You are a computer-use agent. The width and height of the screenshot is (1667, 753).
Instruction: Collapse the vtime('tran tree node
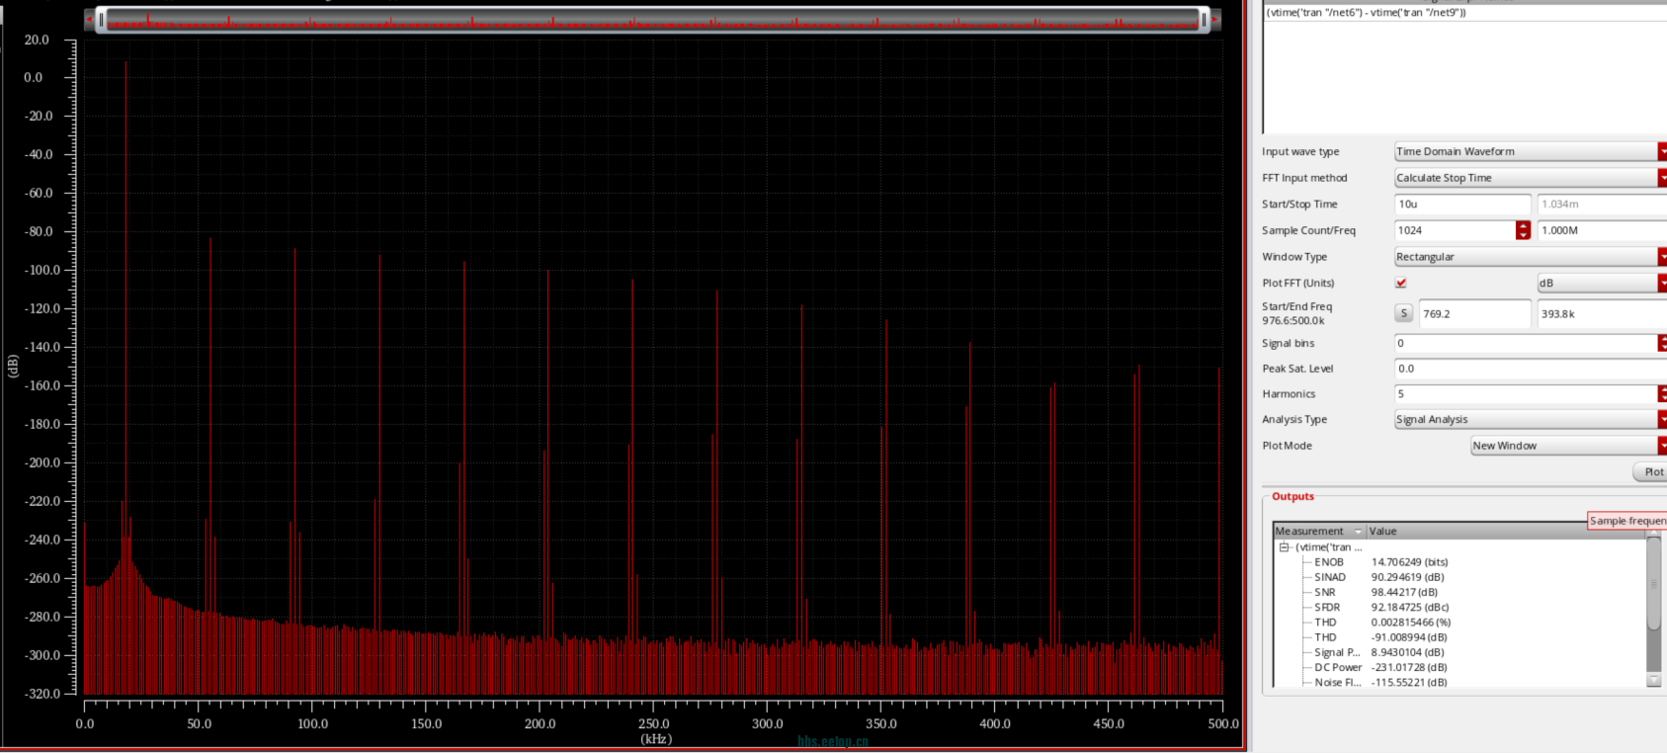coord(1285,547)
